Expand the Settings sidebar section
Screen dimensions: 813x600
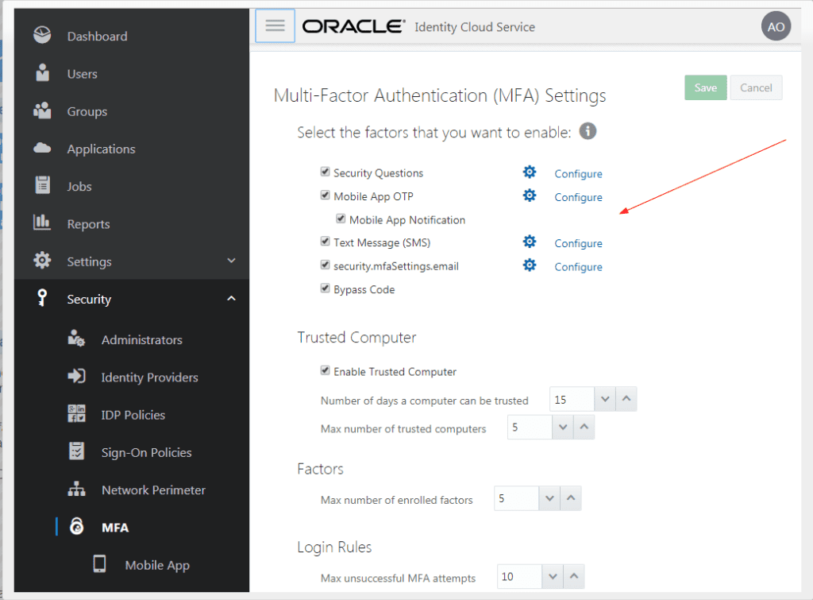231,261
